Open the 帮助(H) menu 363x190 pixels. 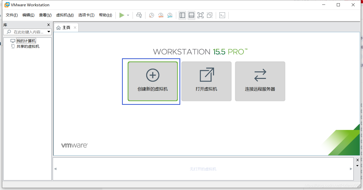[x=105, y=15]
